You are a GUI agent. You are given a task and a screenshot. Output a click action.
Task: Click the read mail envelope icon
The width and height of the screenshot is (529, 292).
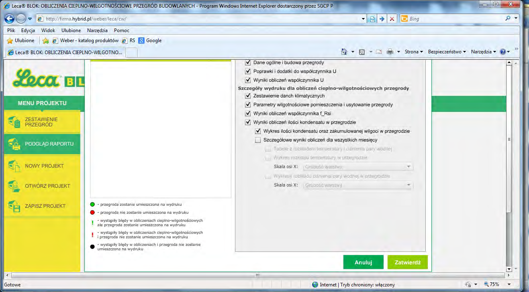379,52
